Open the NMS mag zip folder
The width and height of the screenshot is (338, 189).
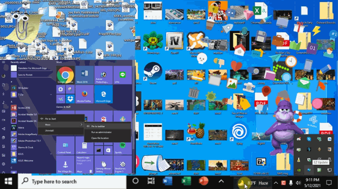click(282, 163)
